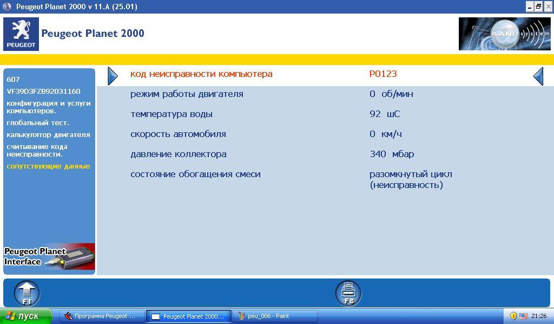Click the F1 up-arrow back button
This screenshot has height=324, width=554.
(27, 293)
